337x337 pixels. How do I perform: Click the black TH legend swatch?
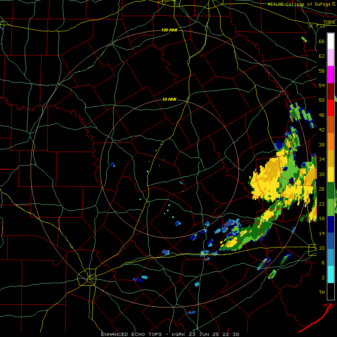[x=331, y=291]
